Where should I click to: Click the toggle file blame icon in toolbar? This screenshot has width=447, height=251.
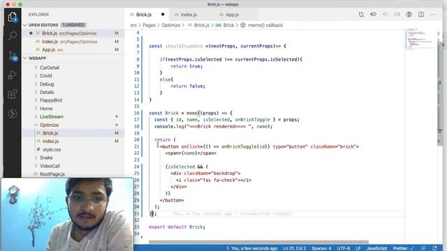pyautogui.click(x=409, y=15)
